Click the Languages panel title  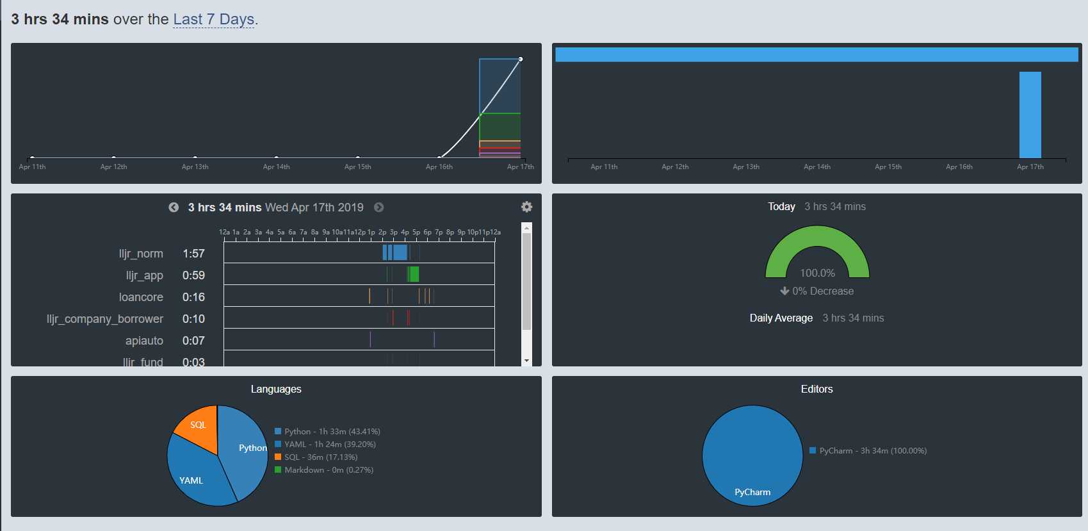276,389
